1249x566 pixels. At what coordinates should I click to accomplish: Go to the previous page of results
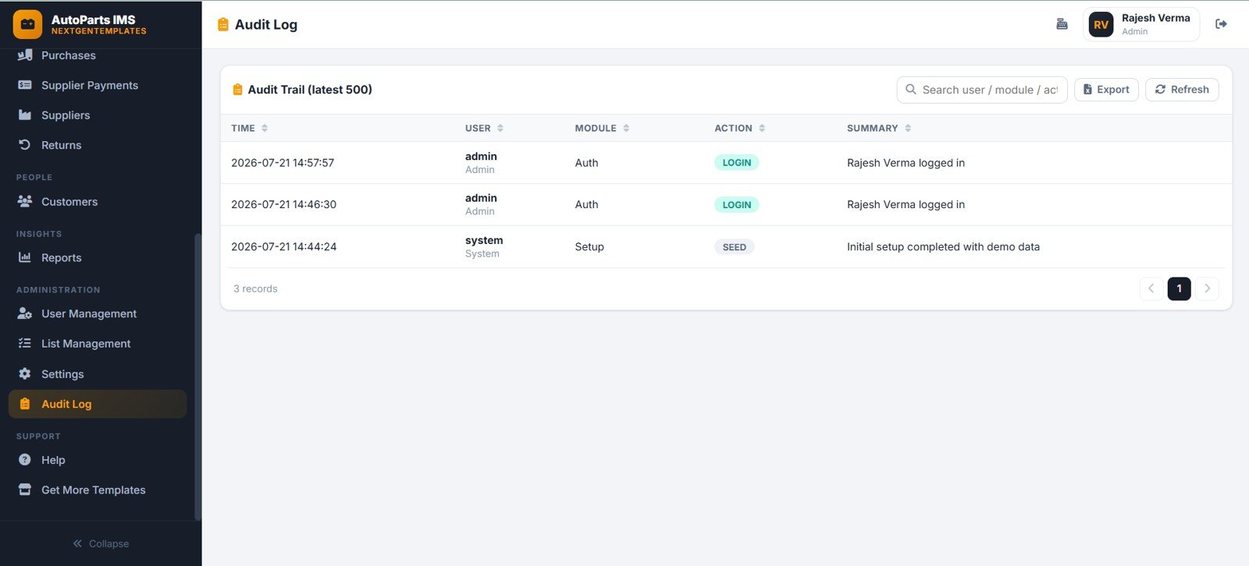coord(1151,288)
